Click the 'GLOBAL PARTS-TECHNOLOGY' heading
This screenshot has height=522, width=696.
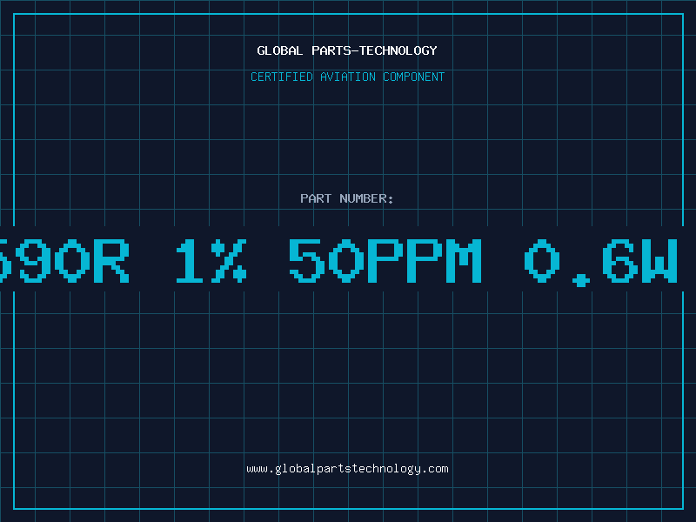tap(347, 50)
